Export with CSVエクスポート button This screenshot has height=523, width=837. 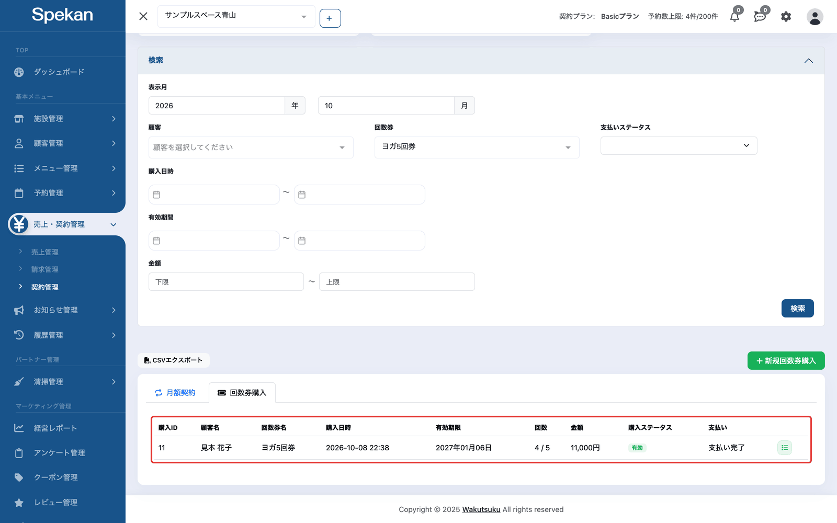click(174, 360)
